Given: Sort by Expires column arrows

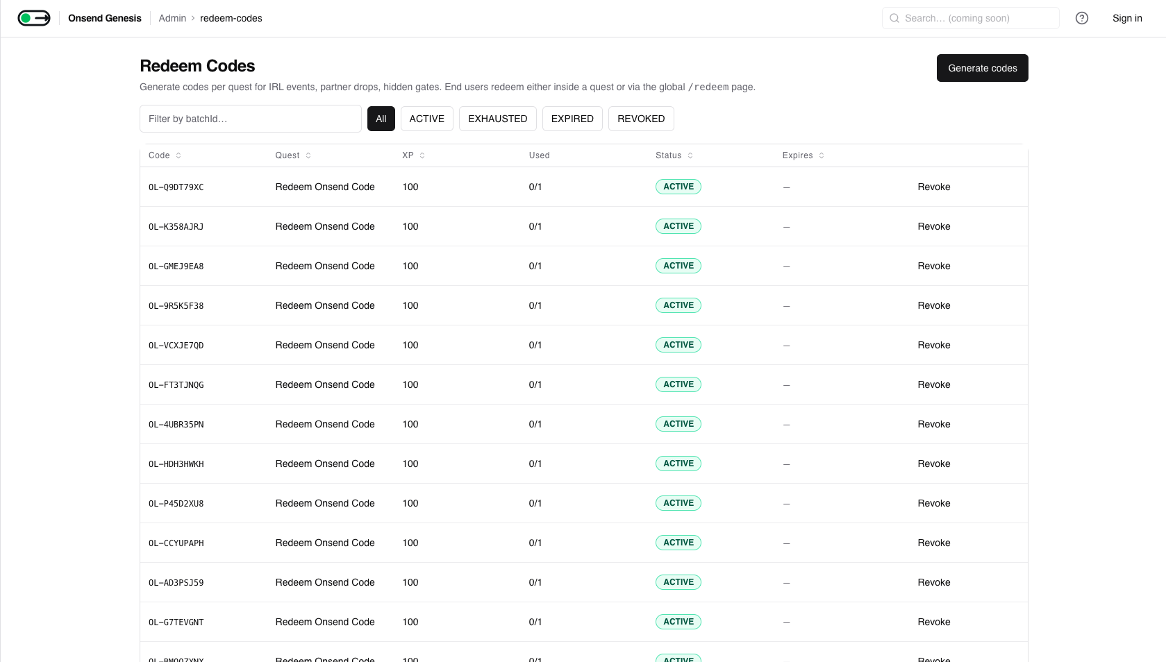Looking at the screenshot, I should pos(822,155).
